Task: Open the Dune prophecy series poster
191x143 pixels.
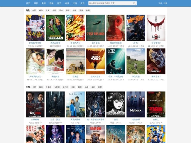Action: point(55,105)
